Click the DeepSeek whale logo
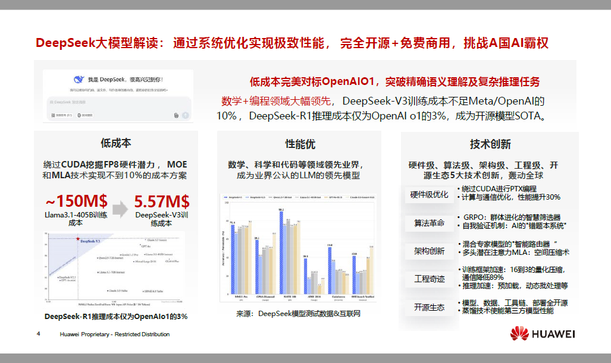The image size is (611, 363). coord(79,80)
